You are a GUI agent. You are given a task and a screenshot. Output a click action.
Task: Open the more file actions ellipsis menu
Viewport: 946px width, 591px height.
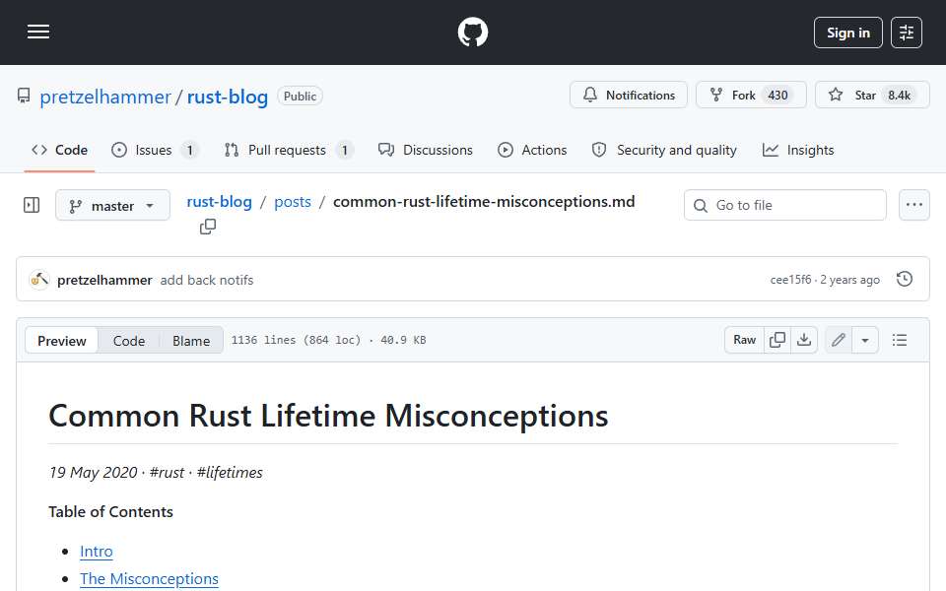[x=914, y=205]
